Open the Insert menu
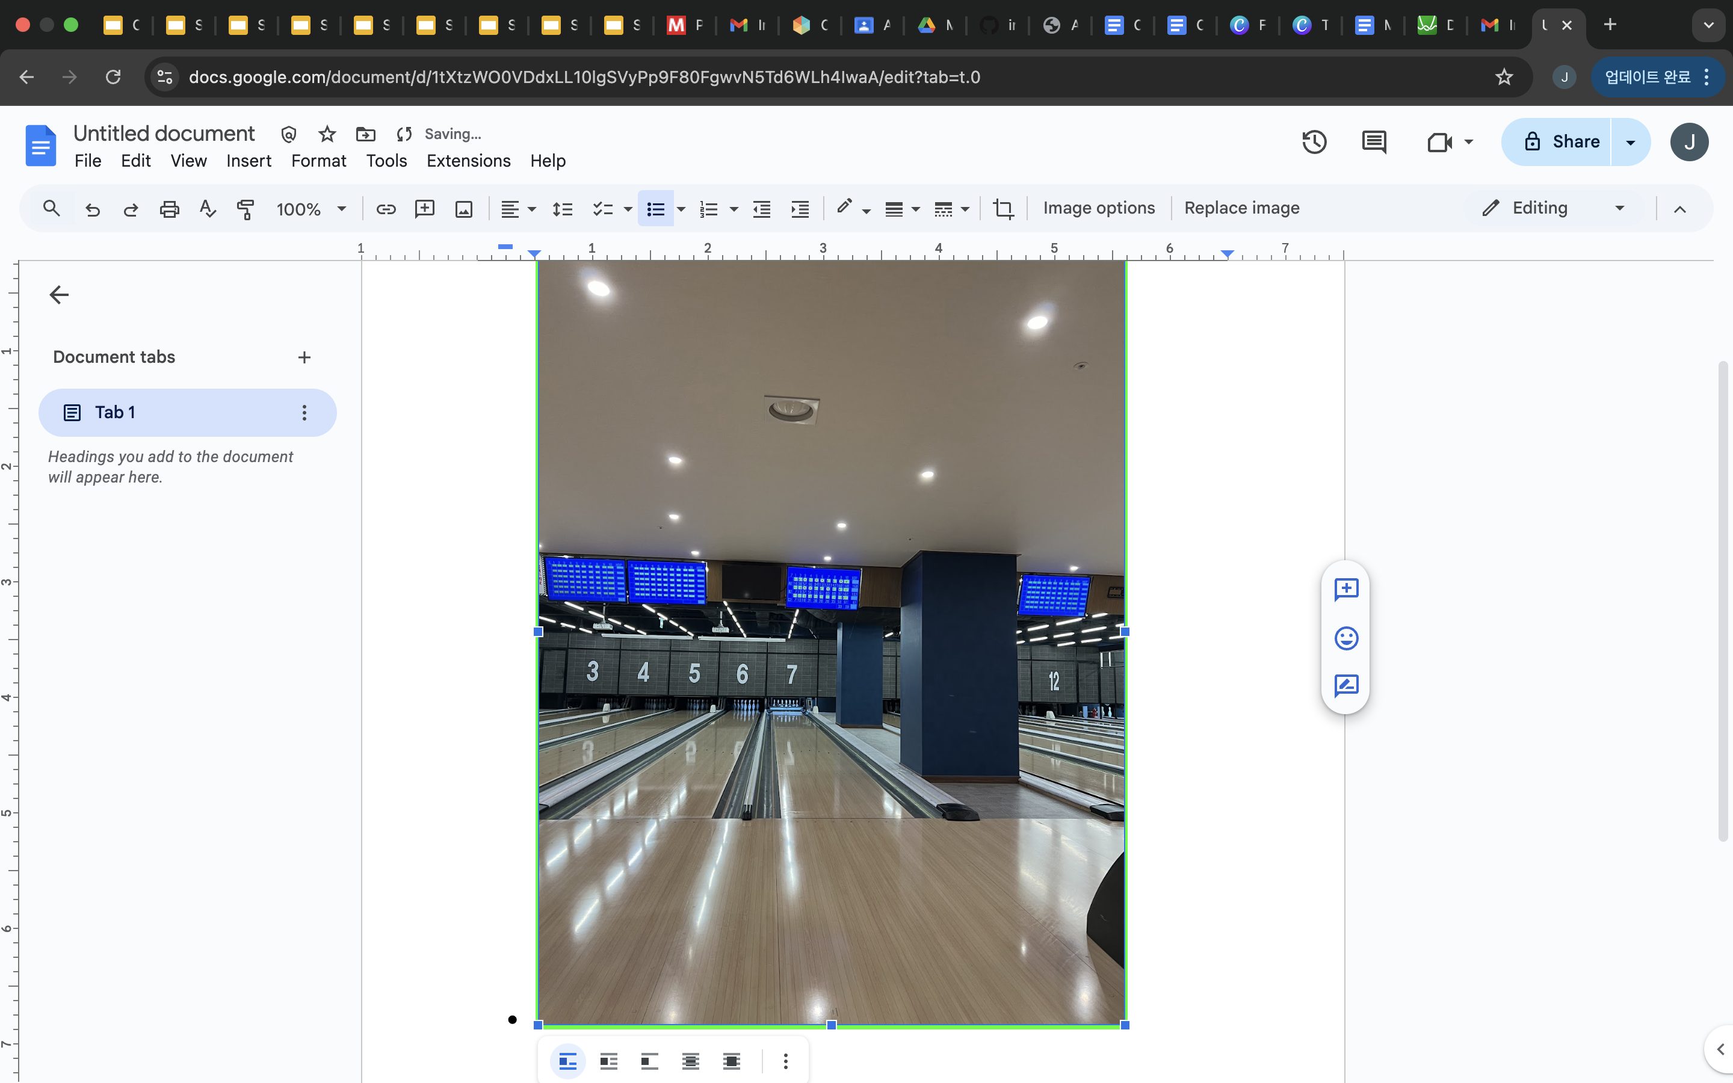This screenshot has height=1083, width=1733. tap(249, 161)
